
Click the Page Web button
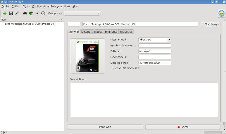[x=105, y=127]
